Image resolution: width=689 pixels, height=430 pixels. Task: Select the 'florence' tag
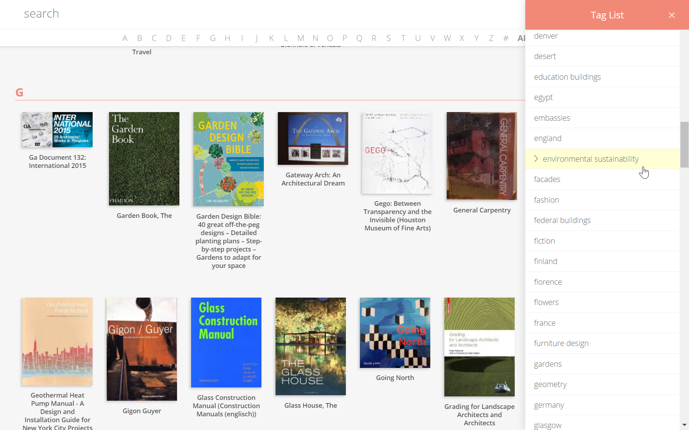tap(602, 282)
